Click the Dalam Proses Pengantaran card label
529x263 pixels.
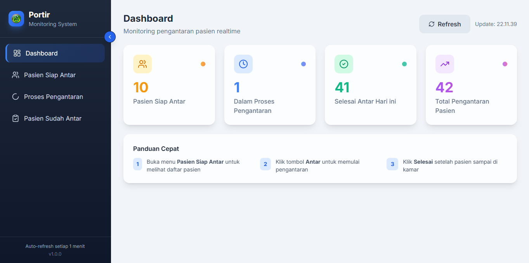(254, 106)
